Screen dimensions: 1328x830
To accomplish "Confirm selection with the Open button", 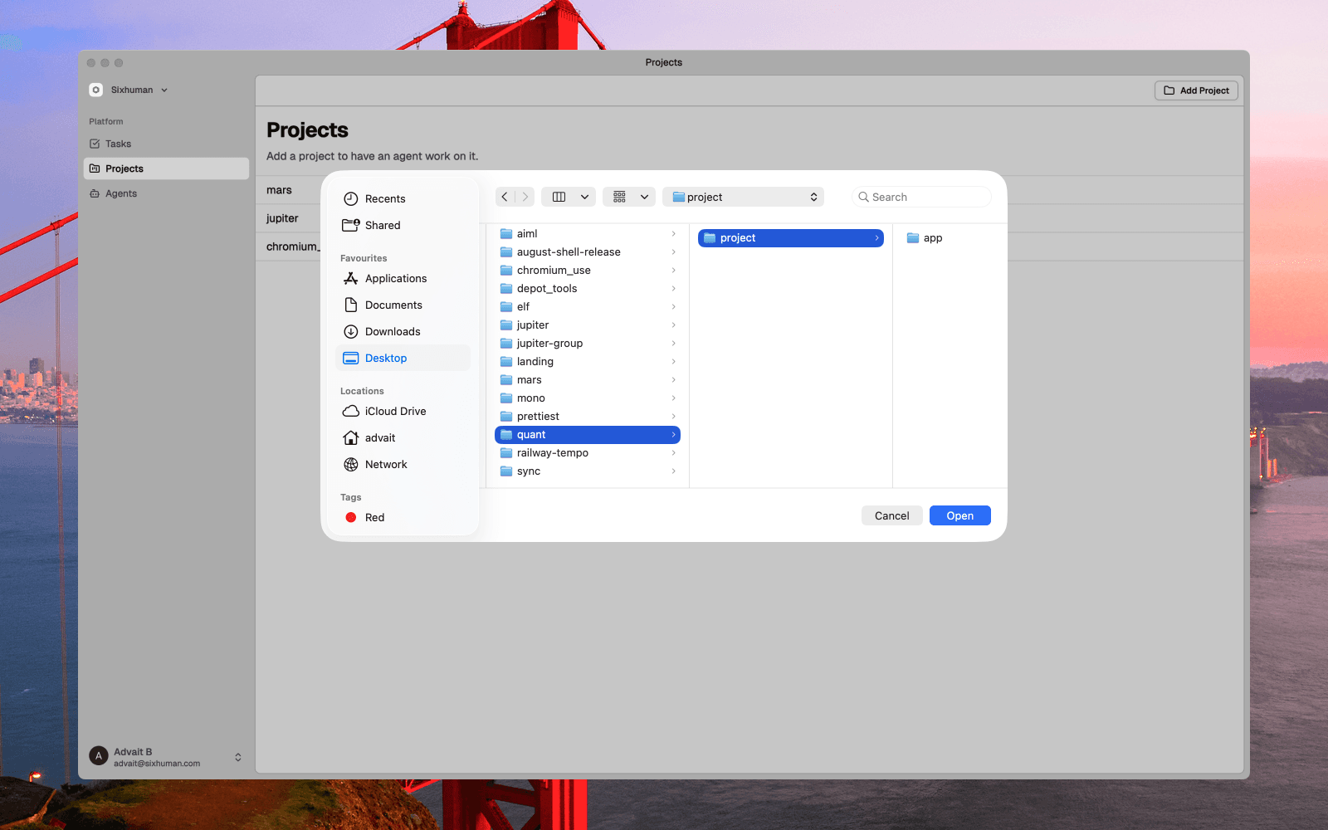I will [x=959, y=515].
